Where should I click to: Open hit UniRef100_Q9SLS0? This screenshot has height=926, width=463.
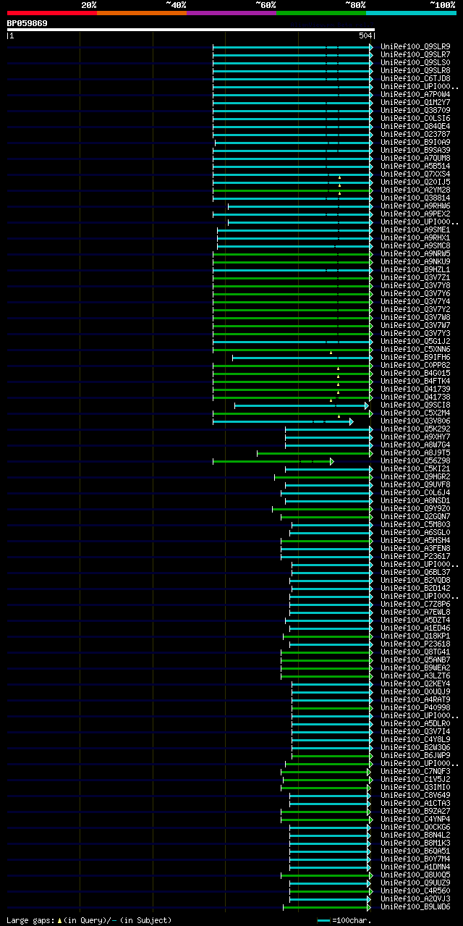tap(415, 62)
